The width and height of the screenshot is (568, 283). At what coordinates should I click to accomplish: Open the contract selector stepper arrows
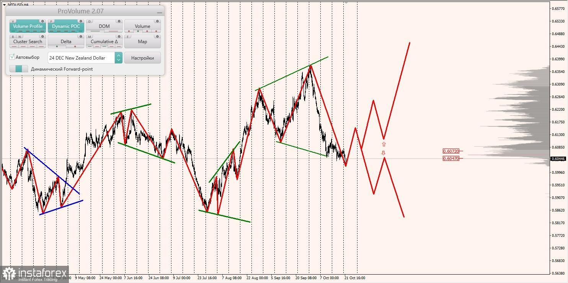click(x=119, y=58)
